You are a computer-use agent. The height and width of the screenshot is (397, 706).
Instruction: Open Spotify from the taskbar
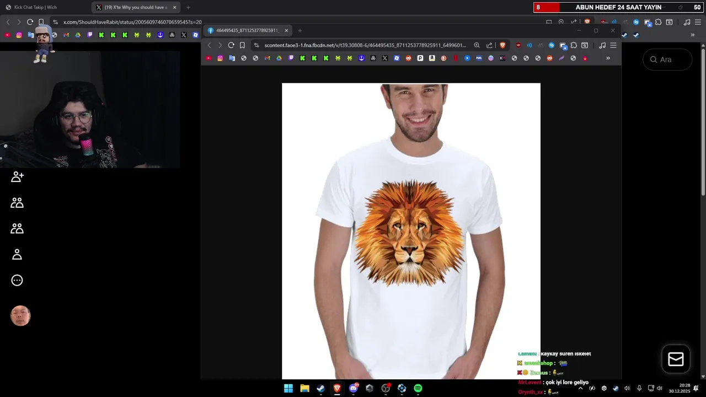(418, 388)
